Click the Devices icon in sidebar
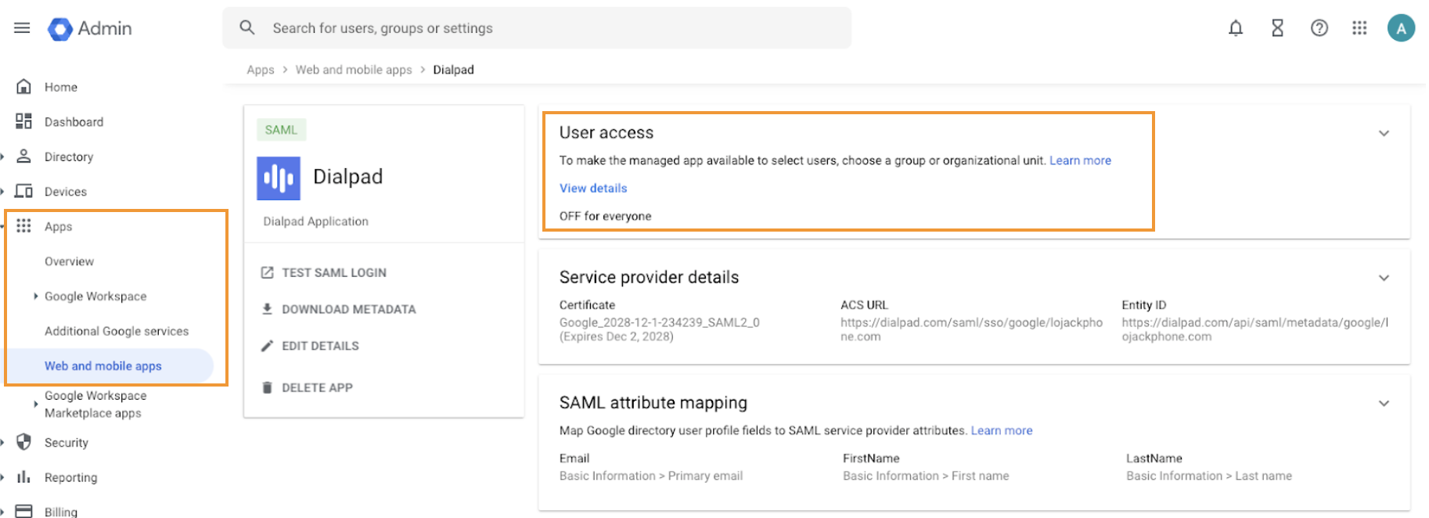Image resolution: width=1429 pixels, height=518 pixels. tap(24, 191)
